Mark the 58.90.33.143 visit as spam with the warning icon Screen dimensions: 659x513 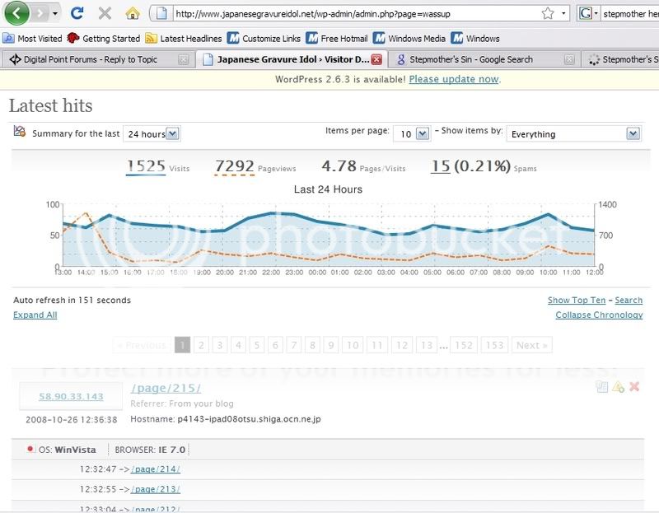tap(618, 386)
